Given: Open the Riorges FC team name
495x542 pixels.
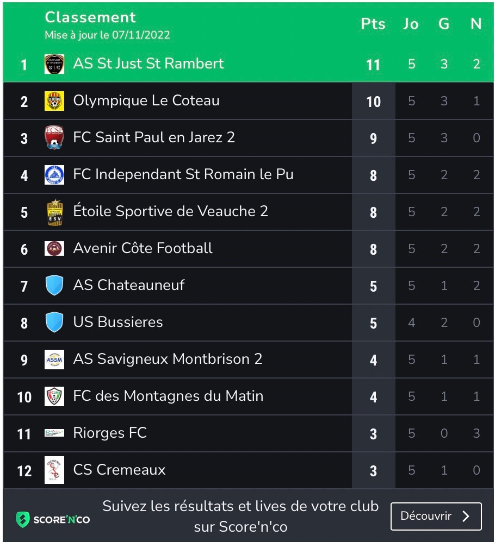Looking at the screenshot, I should [x=110, y=433].
